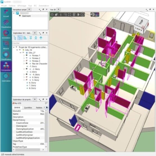156x156 pixels.
Task: Click the OwningApplication property row
Action: 29,129
